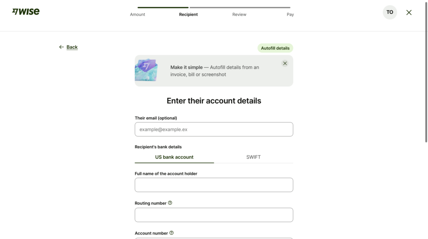This screenshot has width=428, height=239.
Task: Open the TO profile avatar
Action: tap(390, 12)
